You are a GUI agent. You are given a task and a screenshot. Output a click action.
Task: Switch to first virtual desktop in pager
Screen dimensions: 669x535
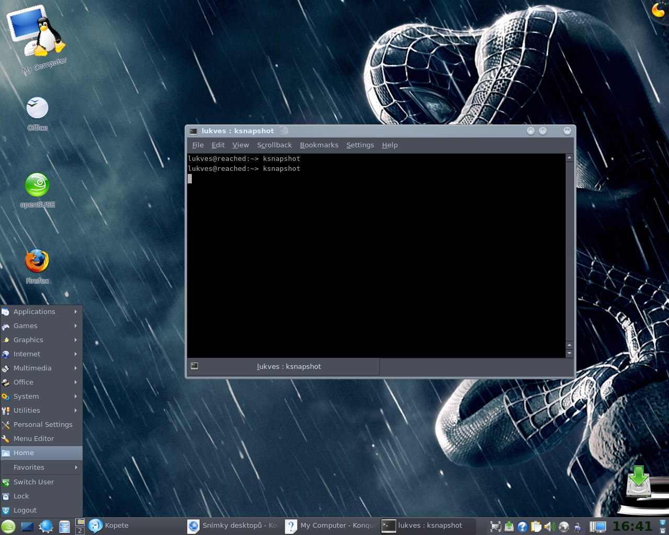80,522
